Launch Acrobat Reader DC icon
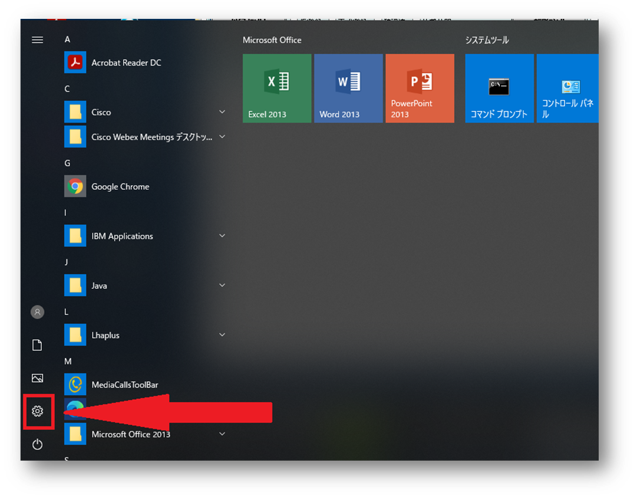The width and height of the screenshot is (637, 499). click(75, 62)
